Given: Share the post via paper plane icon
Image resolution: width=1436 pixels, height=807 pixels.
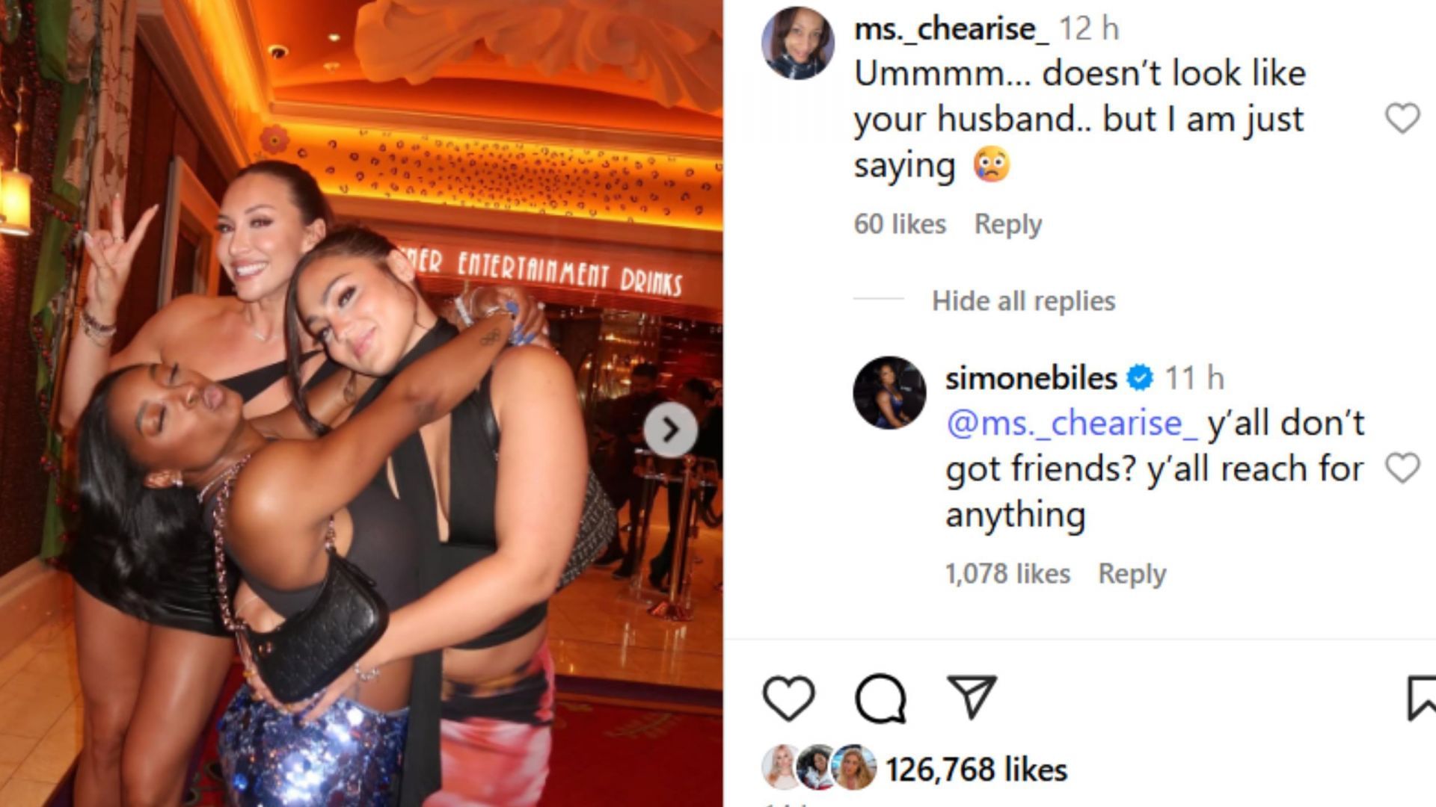Looking at the screenshot, I should pyautogui.click(x=972, y=696).
